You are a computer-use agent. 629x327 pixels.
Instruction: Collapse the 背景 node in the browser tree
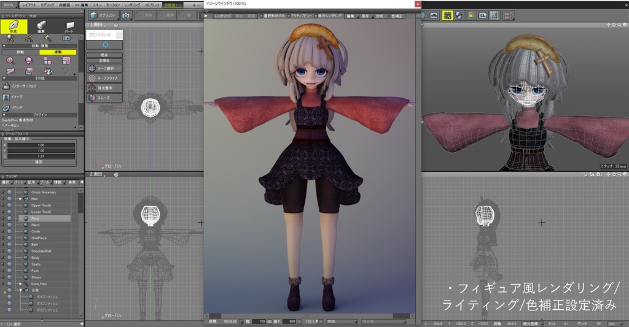pyautogui.click(x=21, y=291)
